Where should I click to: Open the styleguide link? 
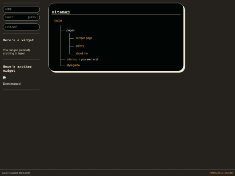[x=73, y=65]
